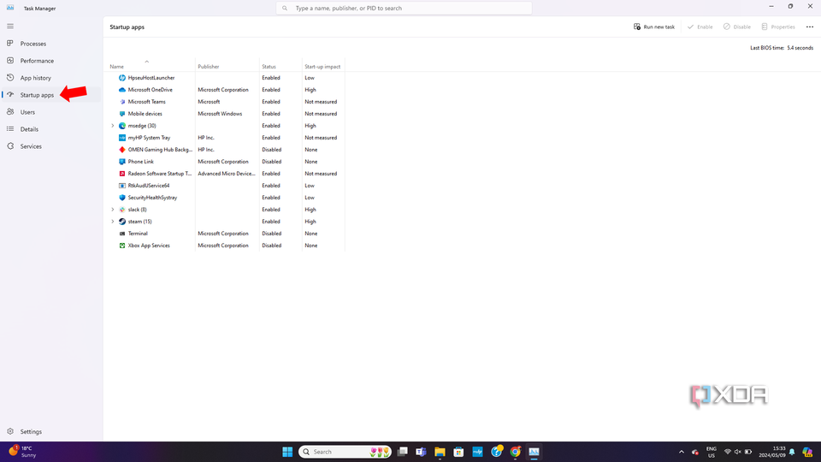This screenshot has width=821, height=462.
Task: Focus the name, publisher, or PID search box
Action: click(404, 9)
